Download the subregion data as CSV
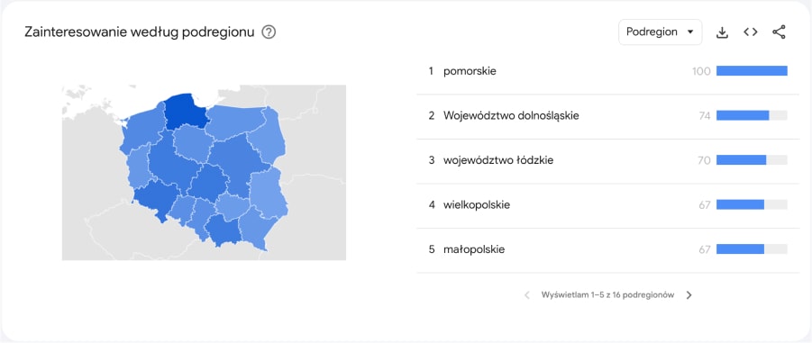This screenshot has height=343, width=812. coord(722,32)
